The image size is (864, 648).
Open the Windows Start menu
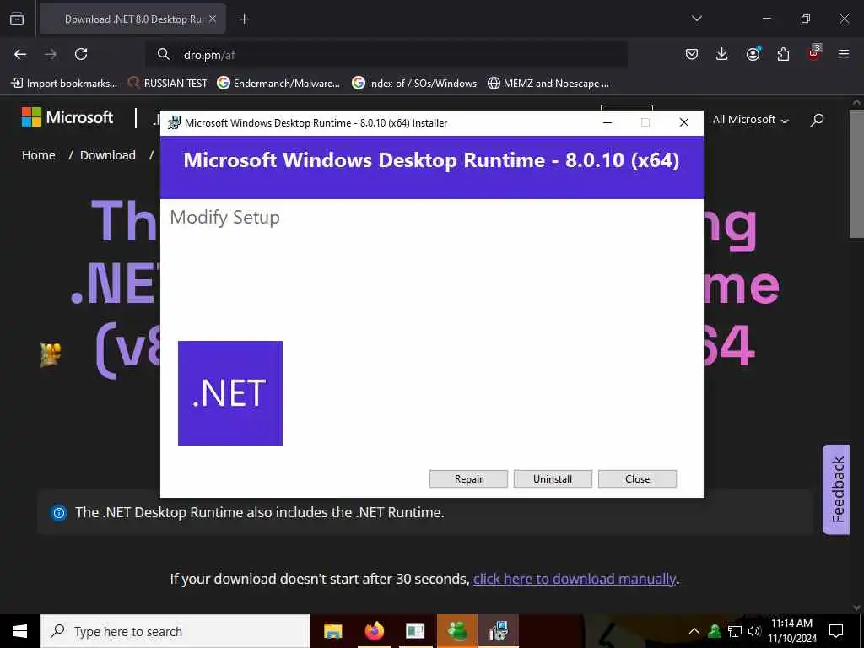click(x=20, y=631)
